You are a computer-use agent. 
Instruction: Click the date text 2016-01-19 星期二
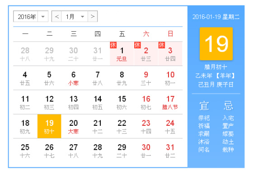click(216, 17)
